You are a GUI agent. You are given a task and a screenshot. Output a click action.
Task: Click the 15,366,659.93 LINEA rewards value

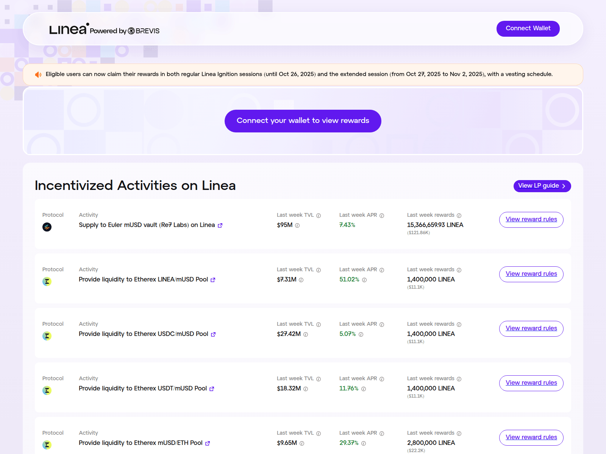[435, 225]
